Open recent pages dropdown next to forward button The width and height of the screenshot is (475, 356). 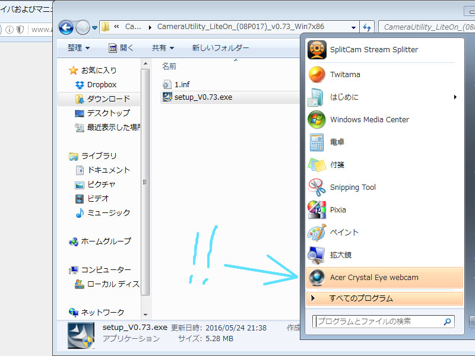[x=94, y=28]
